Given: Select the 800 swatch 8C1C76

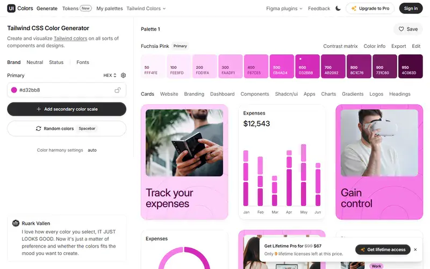Looking at the screenshot, I should [x=359, y=66].
